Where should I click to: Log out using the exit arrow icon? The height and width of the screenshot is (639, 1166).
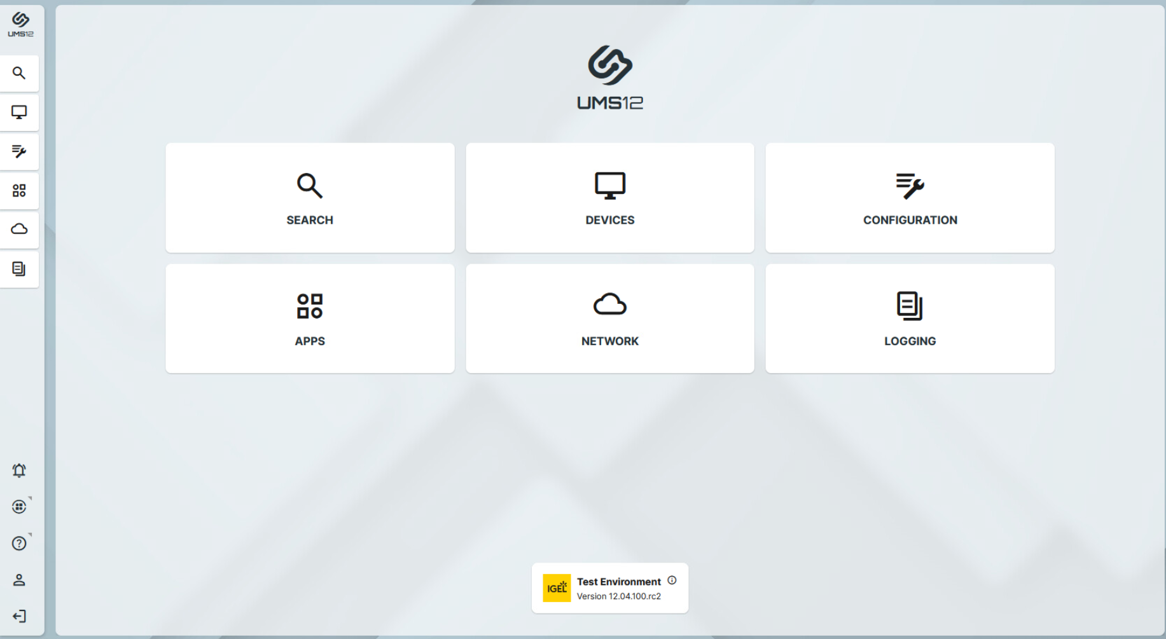[19, 615]
